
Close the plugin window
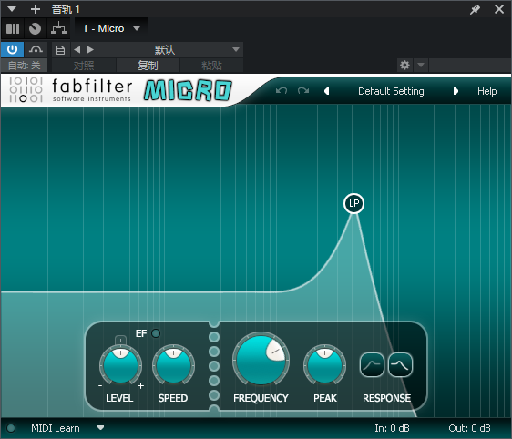499,9
